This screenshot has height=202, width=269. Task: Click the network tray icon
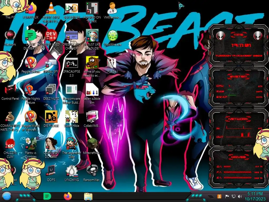click(x=234, y=196)
